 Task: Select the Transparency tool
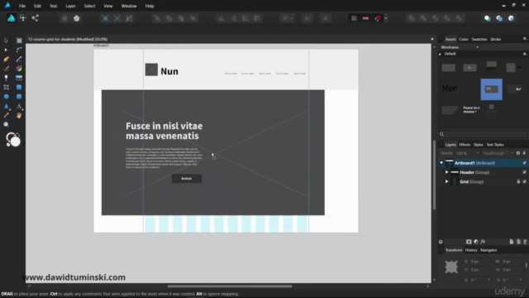pos(6,78)
